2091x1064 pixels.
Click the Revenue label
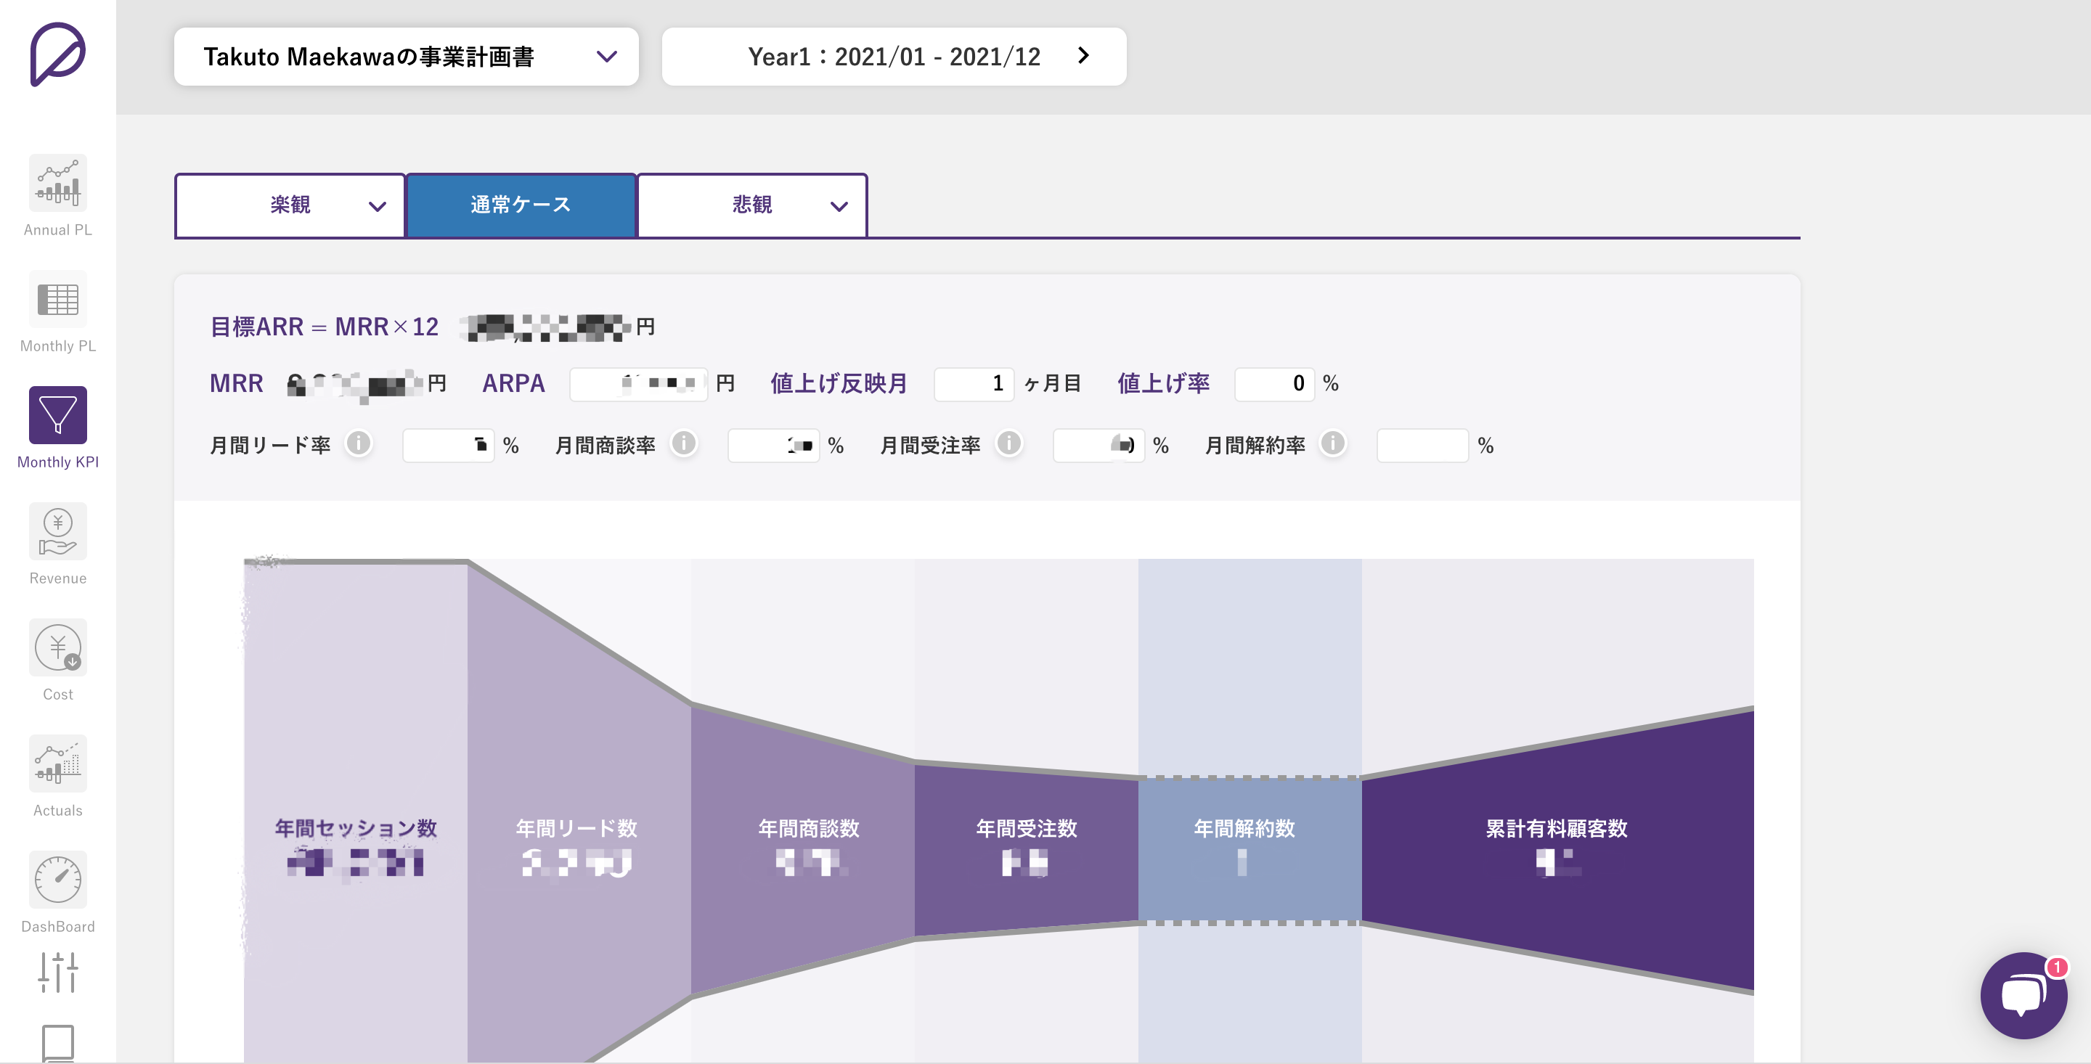pos(57,578)
